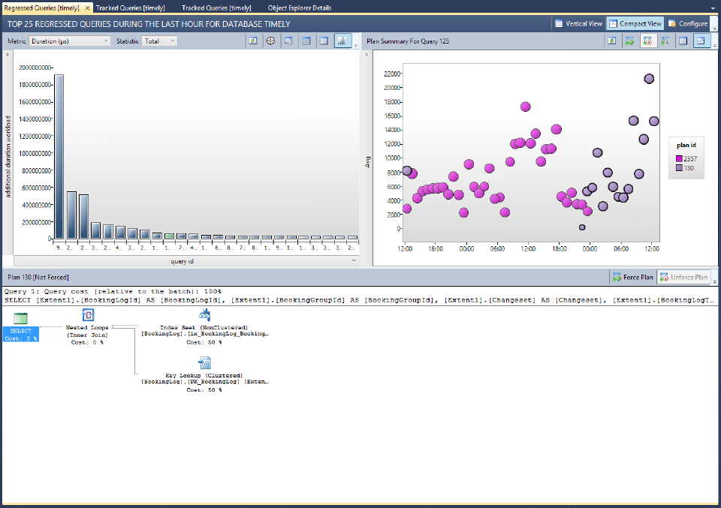Click the Unforce Plan icon with red circle
Screen dimensions: 721x508
tap(647, 41)
